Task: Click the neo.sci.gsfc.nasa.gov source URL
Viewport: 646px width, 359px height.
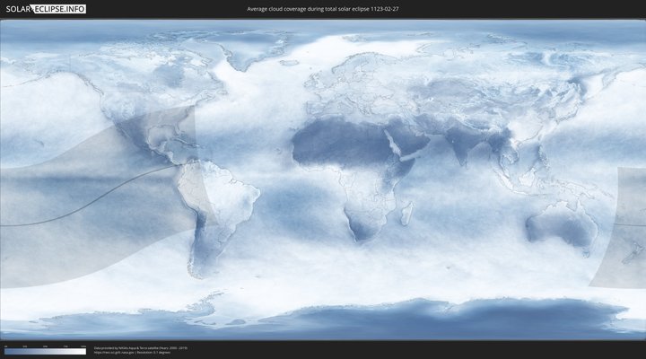Action: pyautogui.click(x=121, y=352)
